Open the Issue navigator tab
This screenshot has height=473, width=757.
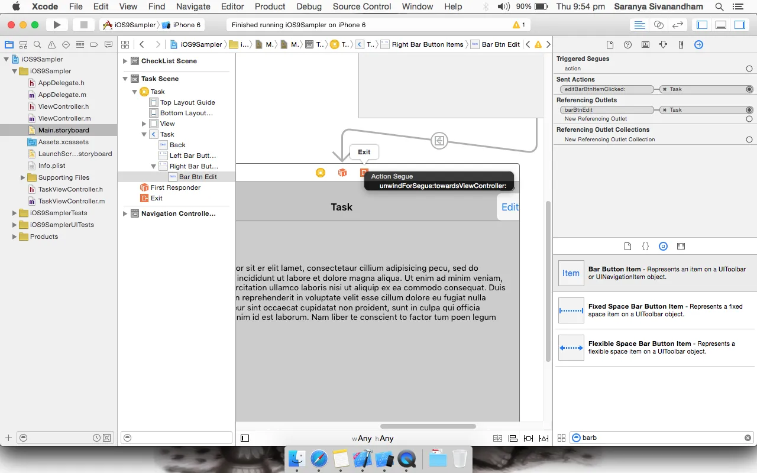coord(51,44)
